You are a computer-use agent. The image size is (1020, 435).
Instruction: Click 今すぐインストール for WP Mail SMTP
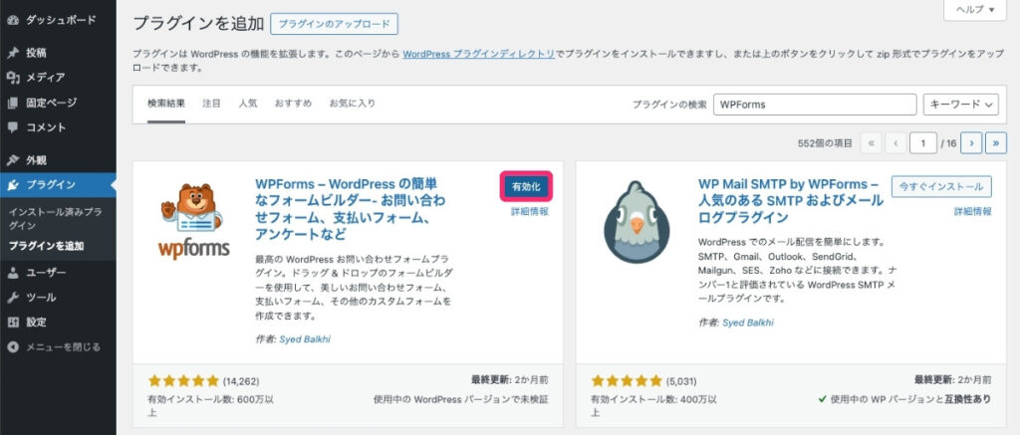coord(941,186)
